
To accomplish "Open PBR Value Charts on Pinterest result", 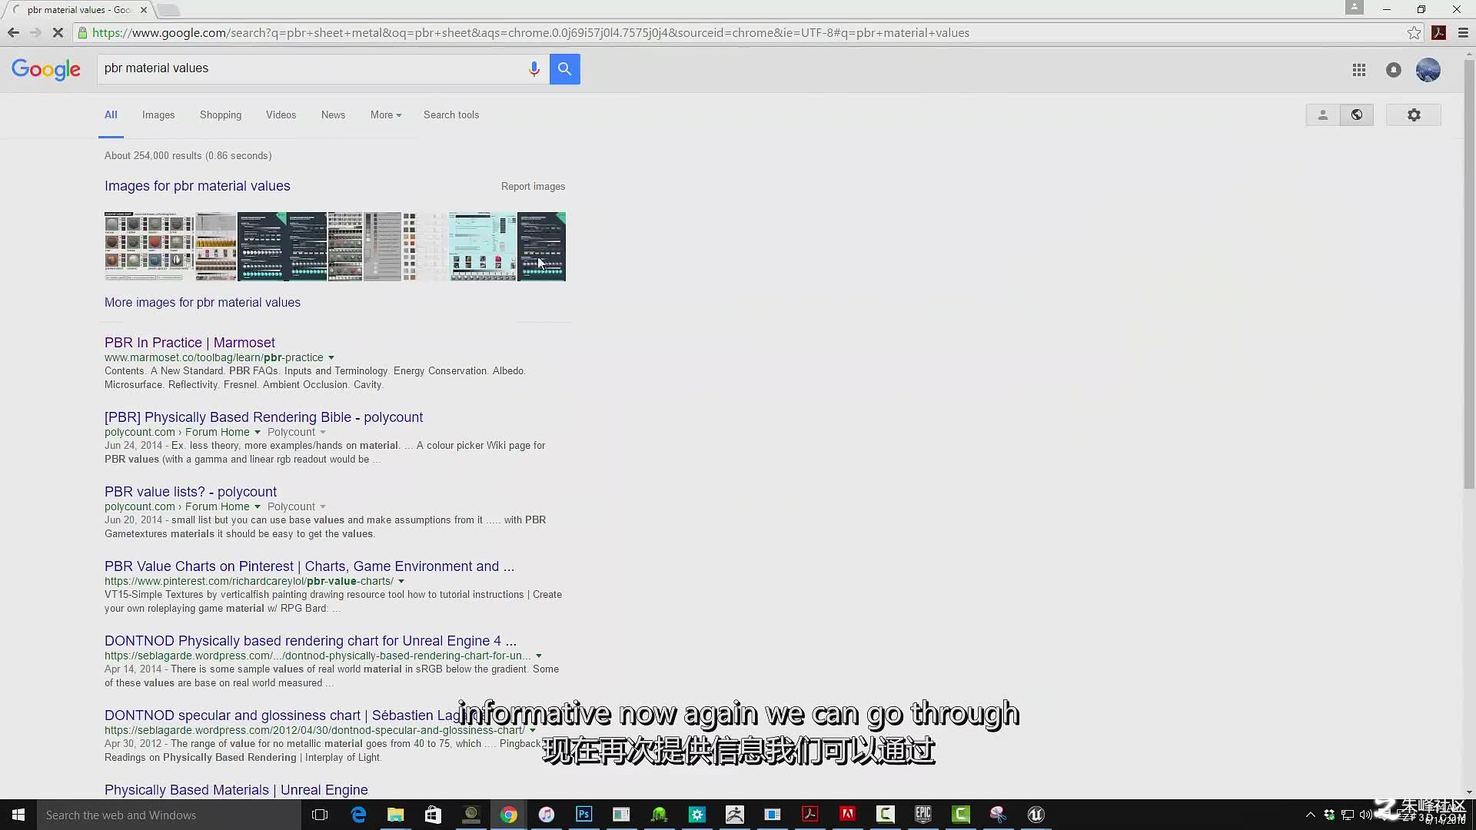I will [309, 566].
